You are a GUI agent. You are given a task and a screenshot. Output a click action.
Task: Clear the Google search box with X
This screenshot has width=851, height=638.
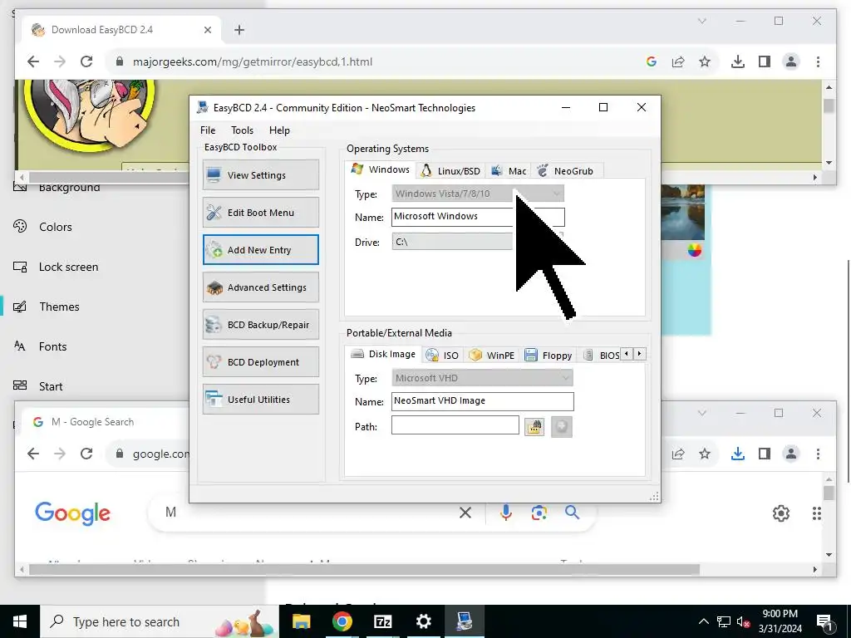pos(465,512)
